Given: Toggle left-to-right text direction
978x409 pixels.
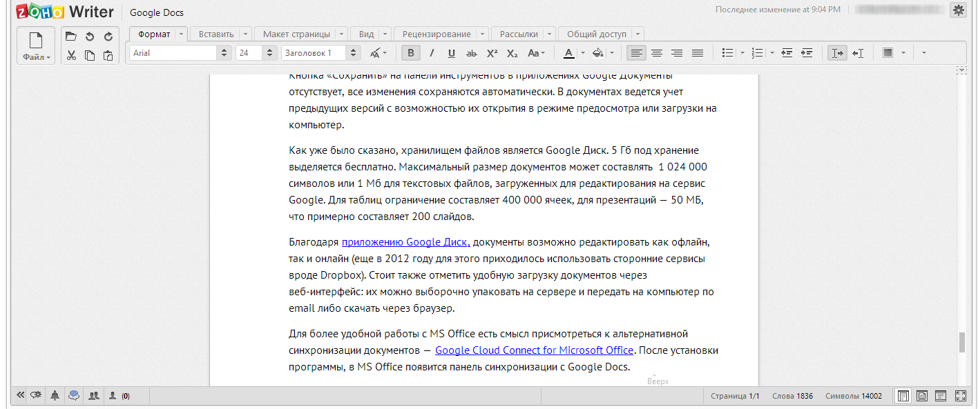Looking at the screenshot, I should click(x=837, y=53).
